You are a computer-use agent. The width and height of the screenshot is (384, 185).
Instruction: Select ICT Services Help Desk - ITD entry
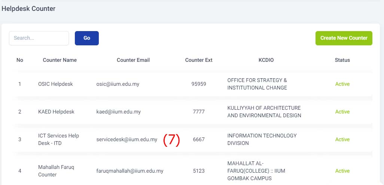(x=58, y=139)
